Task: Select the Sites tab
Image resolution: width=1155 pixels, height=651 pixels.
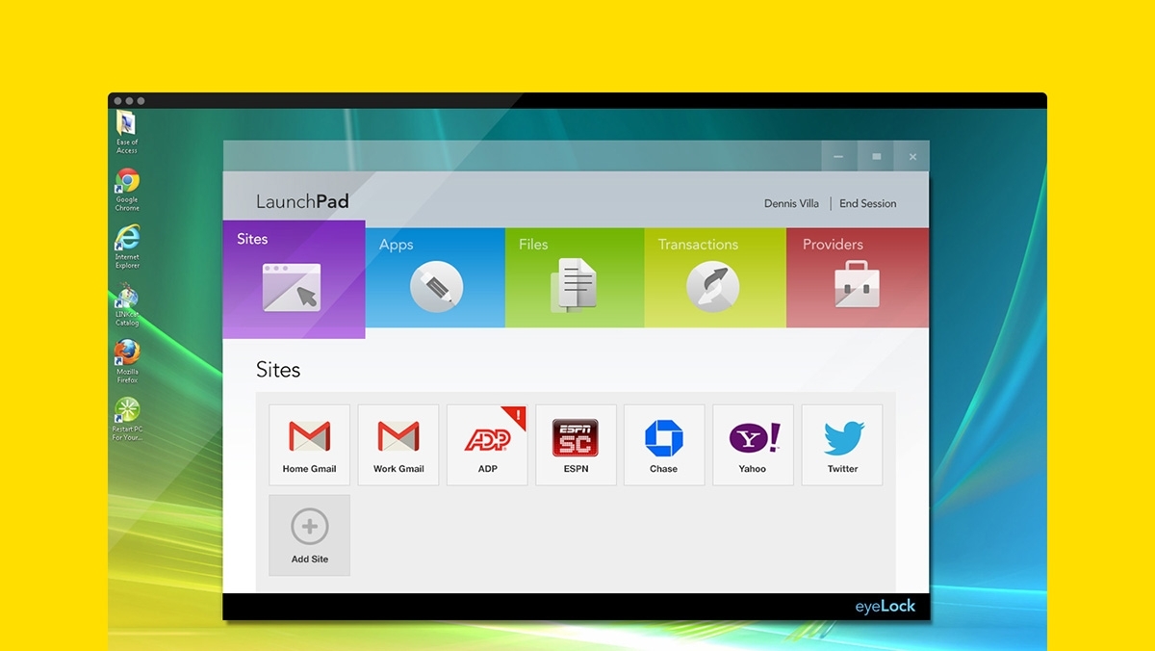Action: point(294,279)
